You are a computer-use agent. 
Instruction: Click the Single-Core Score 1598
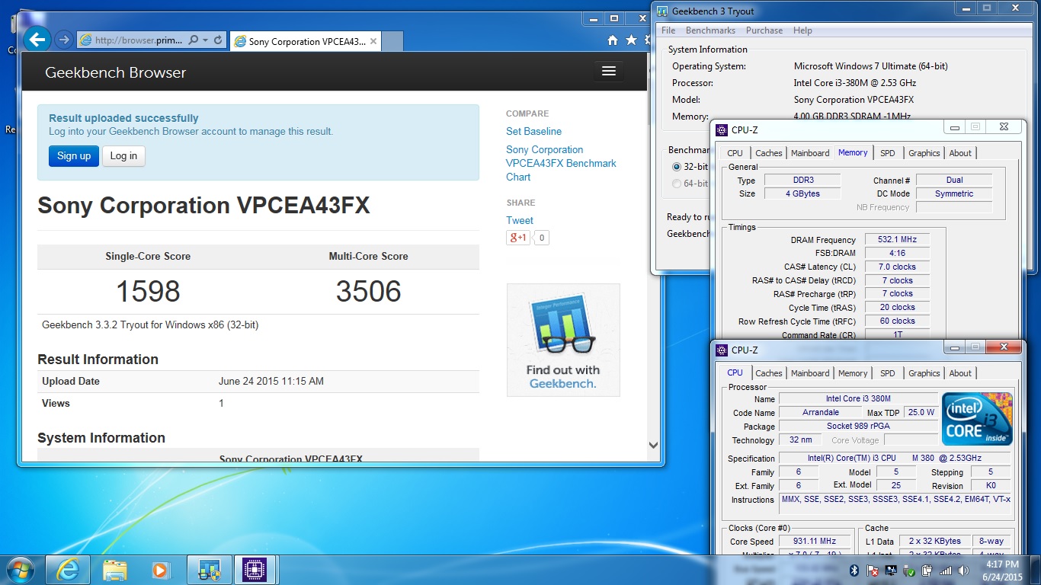tap(148, 291)
